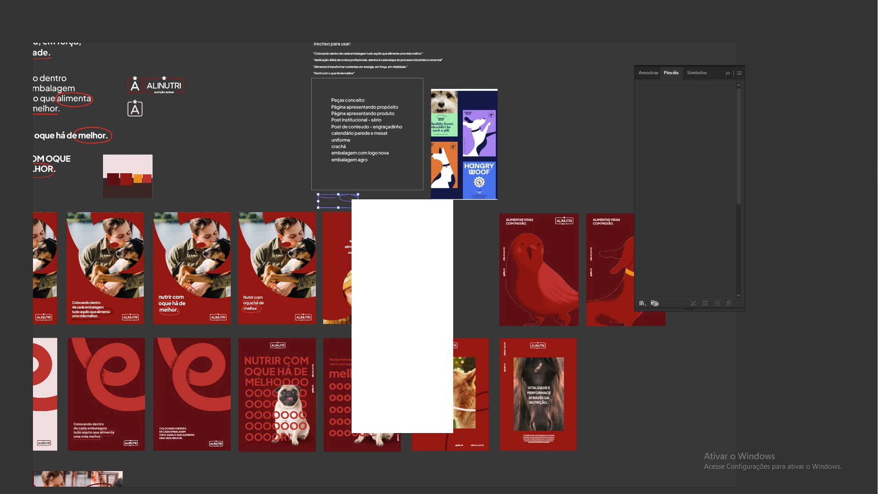Select the pug poster 'Nutrir com oque há de'
The width and height of the screenshot is (878, 494).
[x=277, y=395]
